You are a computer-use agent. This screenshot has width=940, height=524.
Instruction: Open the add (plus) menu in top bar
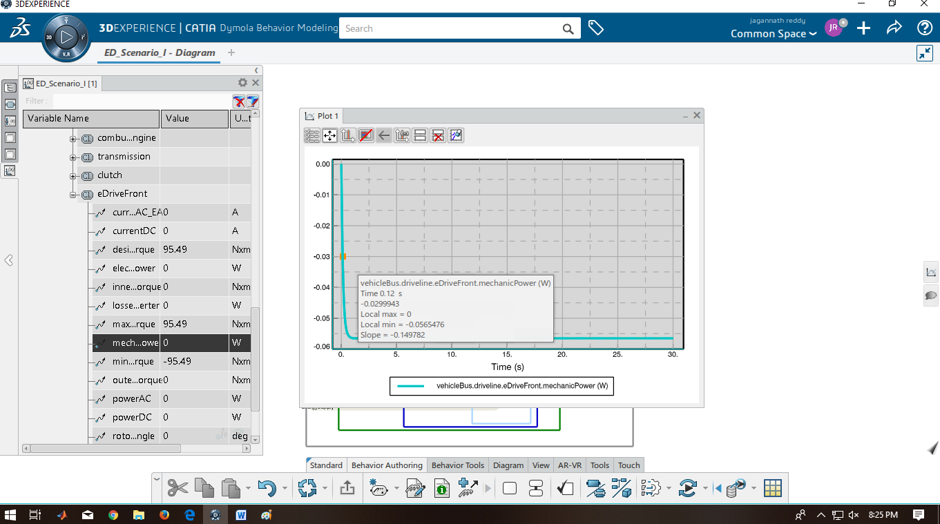pyautogui.click(x=863, y=28)
